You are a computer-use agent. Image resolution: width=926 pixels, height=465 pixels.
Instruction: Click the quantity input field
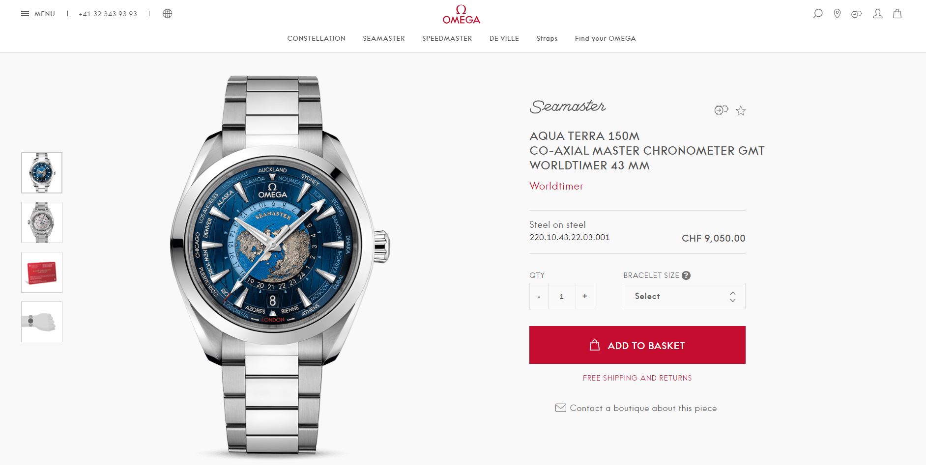562,296
